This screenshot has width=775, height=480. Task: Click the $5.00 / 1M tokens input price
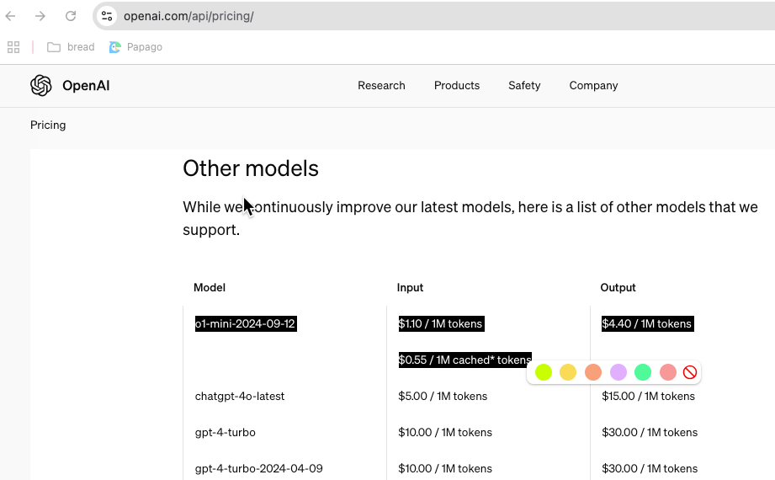(443, 397)
